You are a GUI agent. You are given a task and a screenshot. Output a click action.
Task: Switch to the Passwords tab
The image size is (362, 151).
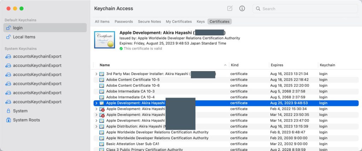[x=124, y=22]
